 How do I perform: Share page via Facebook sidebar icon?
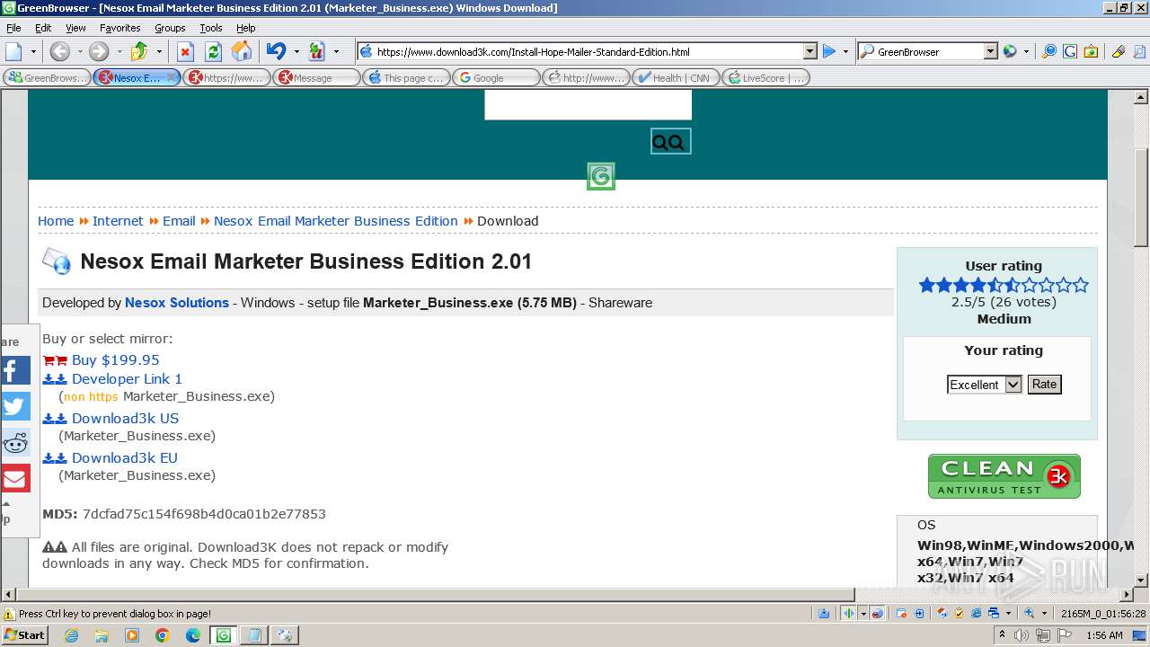point(15,370)
